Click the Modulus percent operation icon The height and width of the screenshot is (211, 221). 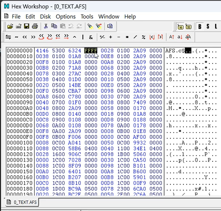coord(144,37)
